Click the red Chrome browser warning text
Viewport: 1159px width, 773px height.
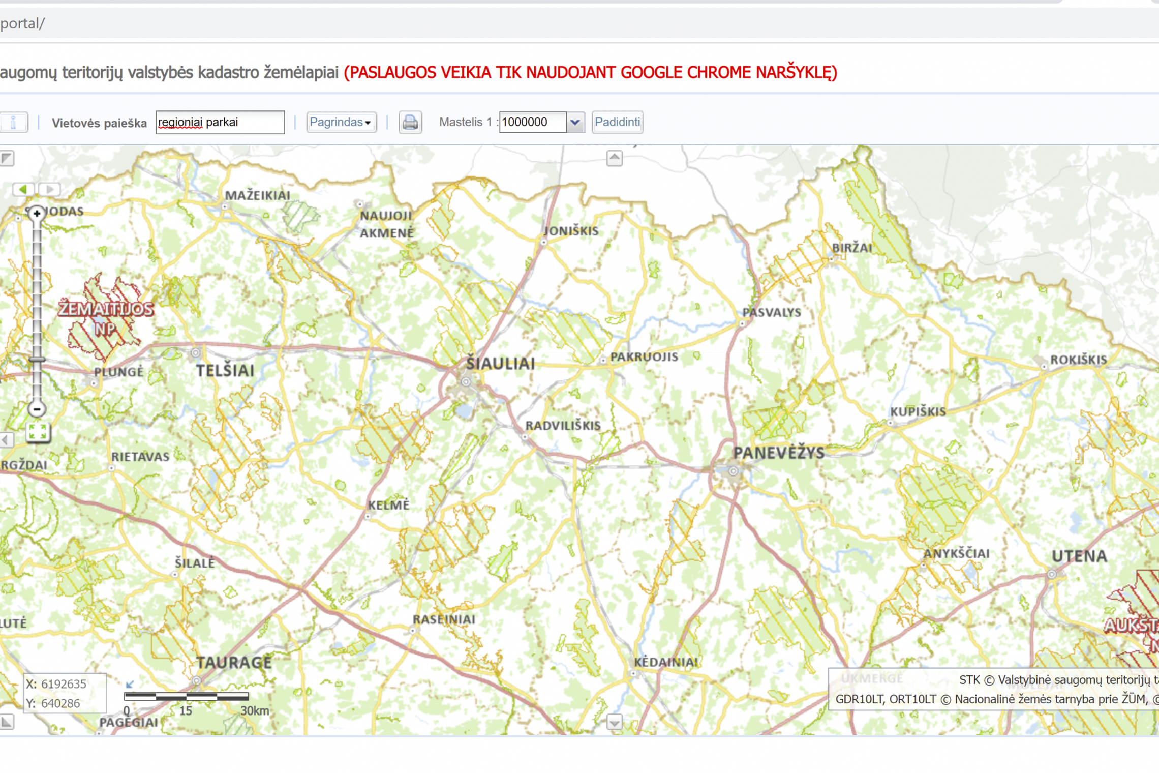[x=590, y=72]
